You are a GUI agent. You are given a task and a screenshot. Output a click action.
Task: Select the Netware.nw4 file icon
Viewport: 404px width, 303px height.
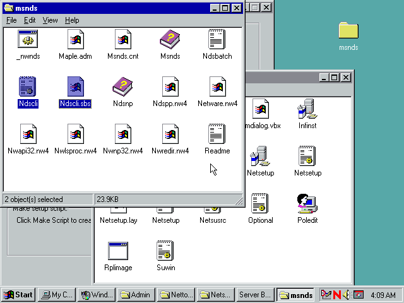tap(217, 86)
